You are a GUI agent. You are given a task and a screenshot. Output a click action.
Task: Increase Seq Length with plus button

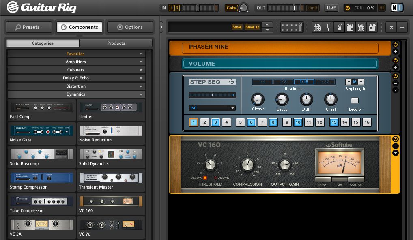361,82
